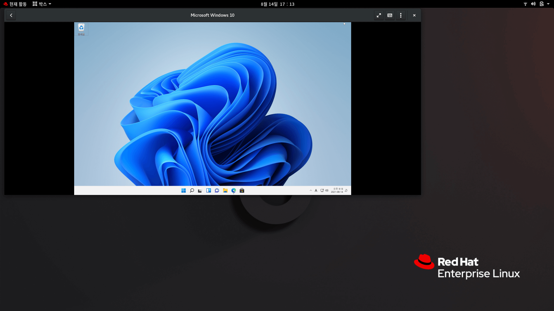Switch IME input mode indicator A

[x=316, y=190]
